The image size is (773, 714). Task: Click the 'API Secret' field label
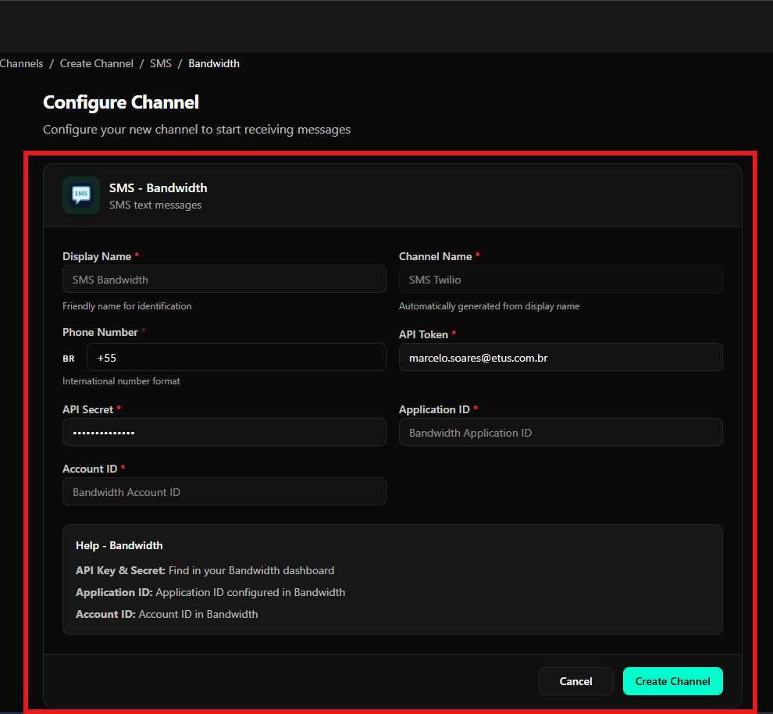click(x=87, y=409)
